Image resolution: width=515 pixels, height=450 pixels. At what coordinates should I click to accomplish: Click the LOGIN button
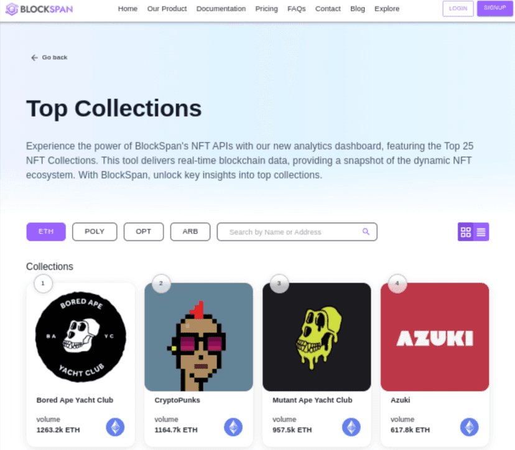(458, 9)
